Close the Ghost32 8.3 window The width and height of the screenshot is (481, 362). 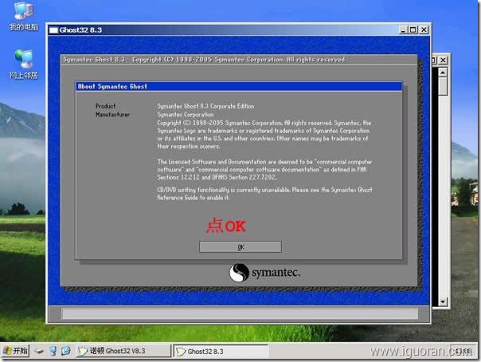[422, 30]
